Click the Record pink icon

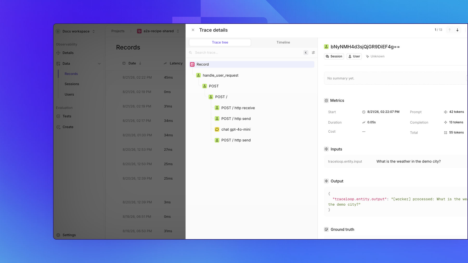click(192, 64)
